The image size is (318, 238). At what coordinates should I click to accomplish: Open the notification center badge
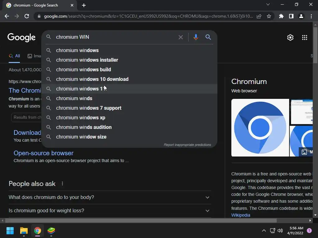click(309, 231)
